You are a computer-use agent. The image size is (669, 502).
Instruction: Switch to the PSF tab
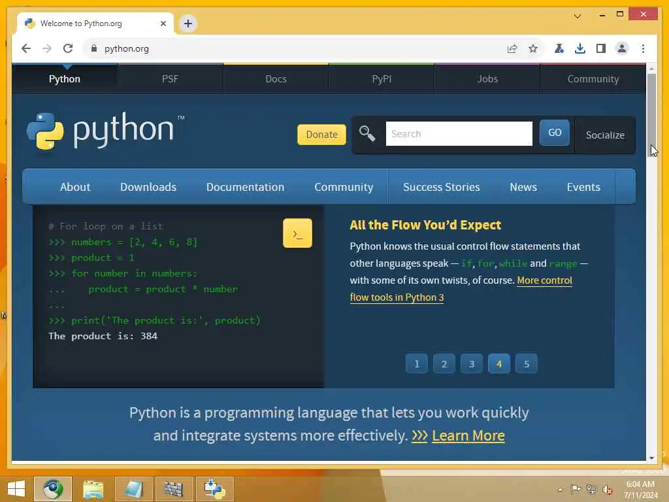point(170,79)
